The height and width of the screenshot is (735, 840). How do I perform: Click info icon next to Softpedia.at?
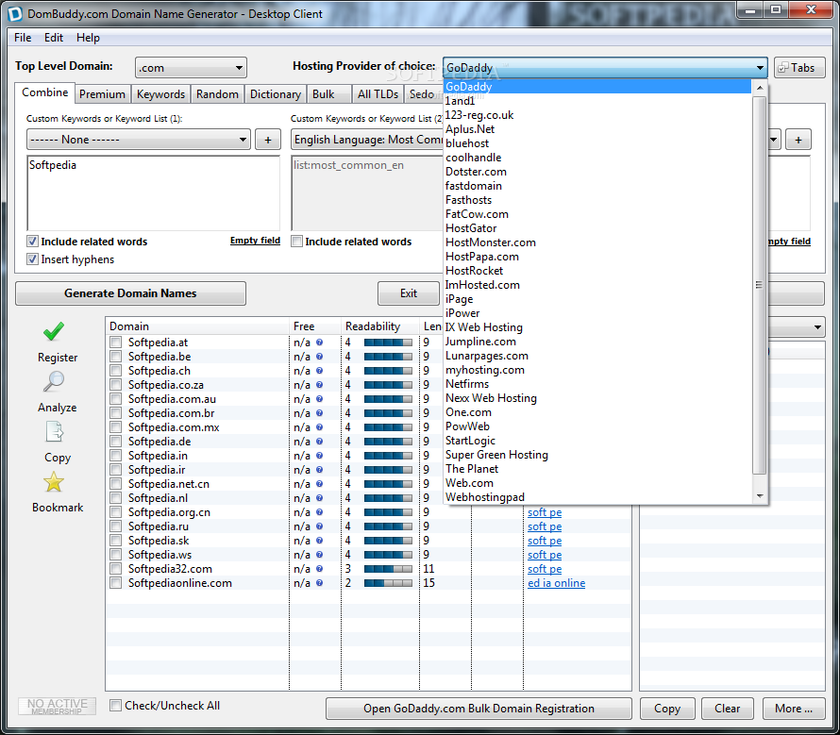tap(319, 342)
